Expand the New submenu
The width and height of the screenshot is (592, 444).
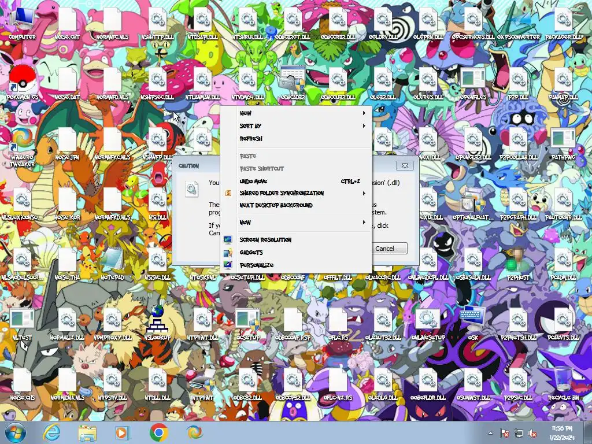[x=296, y=223]
